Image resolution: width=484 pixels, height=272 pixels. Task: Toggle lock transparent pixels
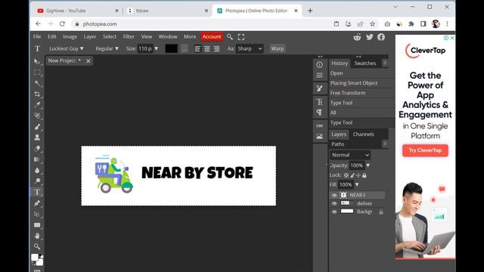click(346, 175)
